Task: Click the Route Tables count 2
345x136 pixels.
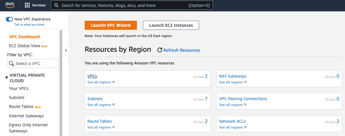Action: 206,121
